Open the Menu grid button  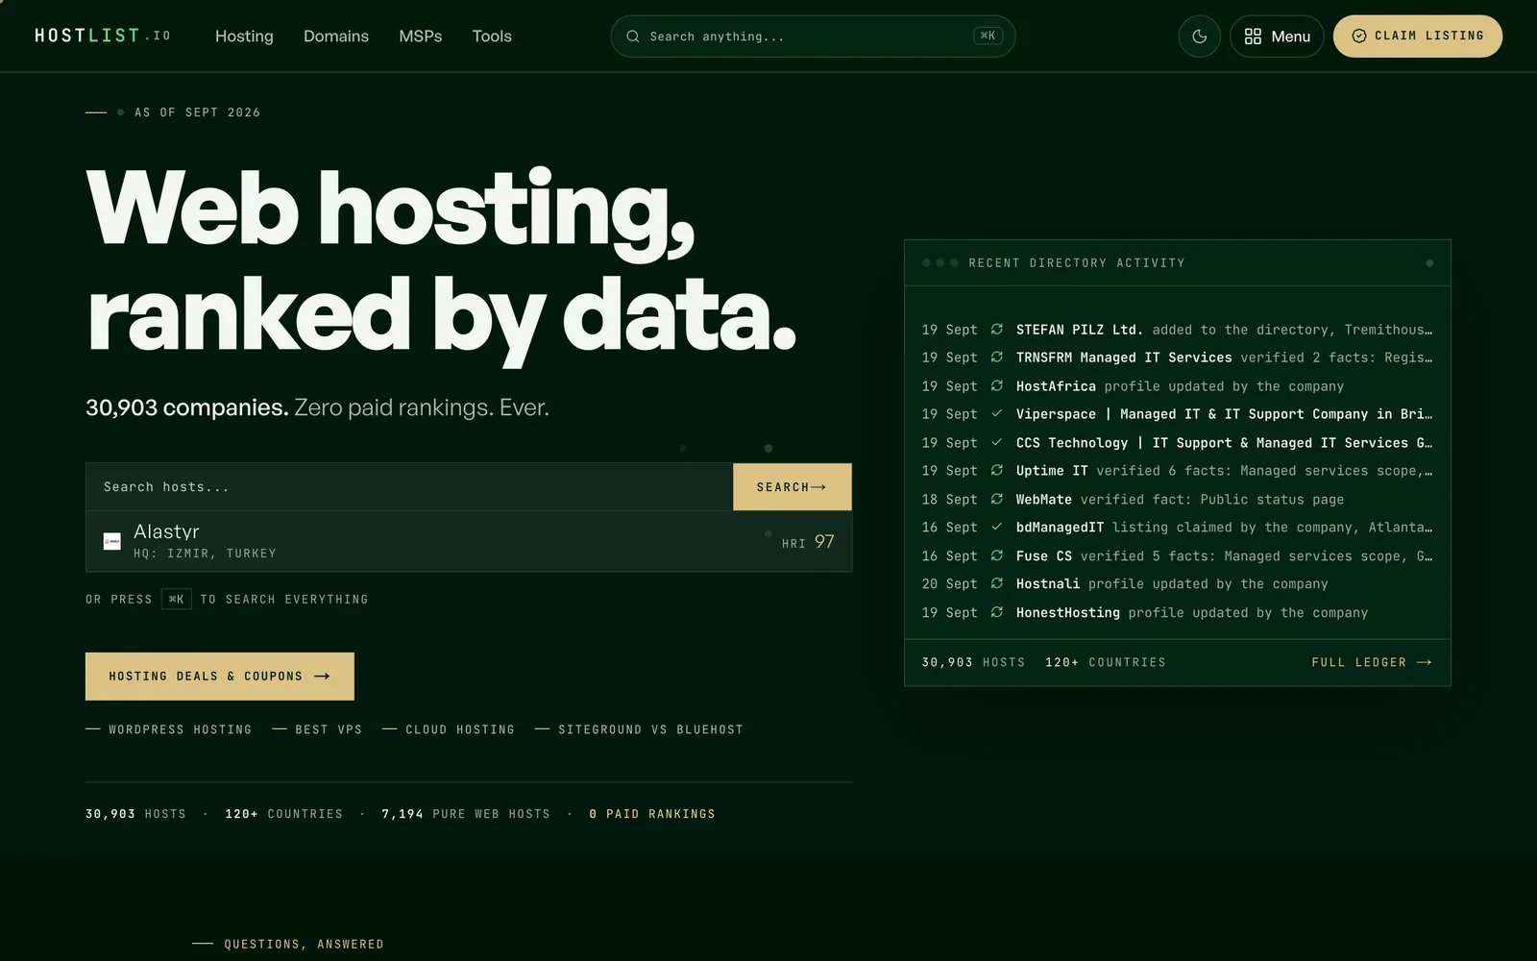coord(1277,37)
